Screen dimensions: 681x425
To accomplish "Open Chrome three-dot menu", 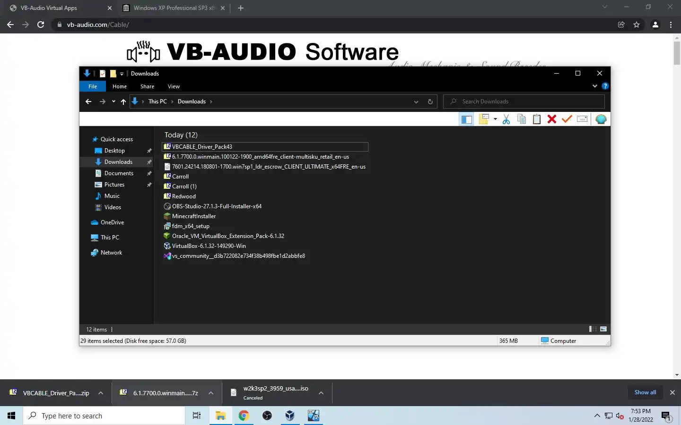I will (x=671, y=25).
